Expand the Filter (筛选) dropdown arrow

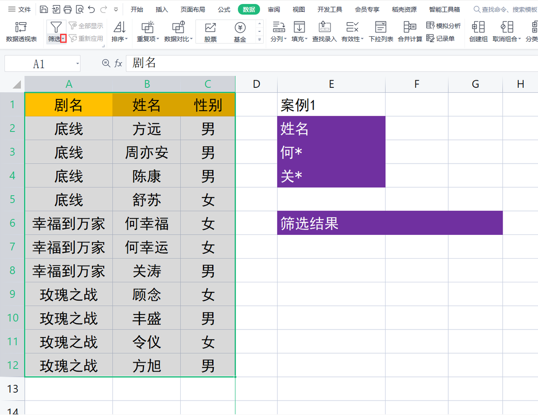[64, 39]
